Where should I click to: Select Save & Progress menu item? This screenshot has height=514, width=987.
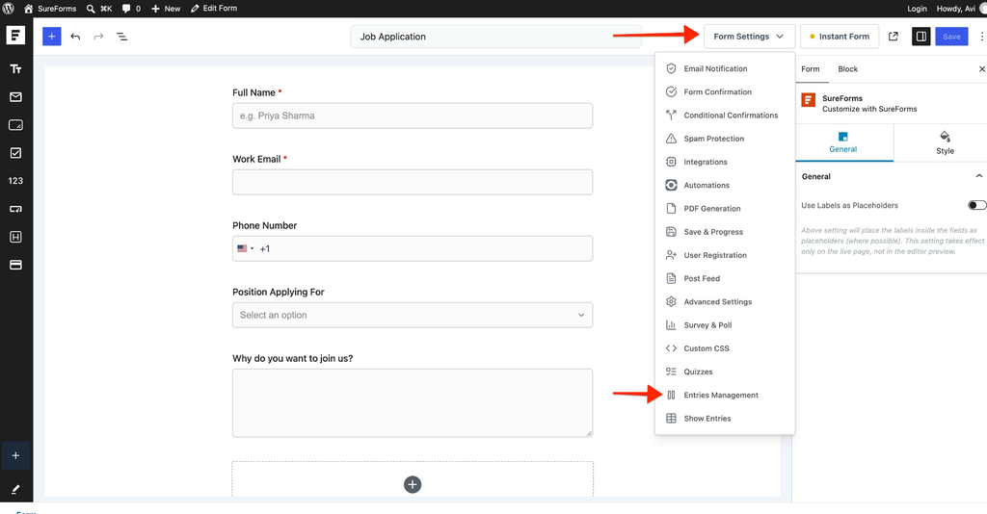(x=725, y=232)
